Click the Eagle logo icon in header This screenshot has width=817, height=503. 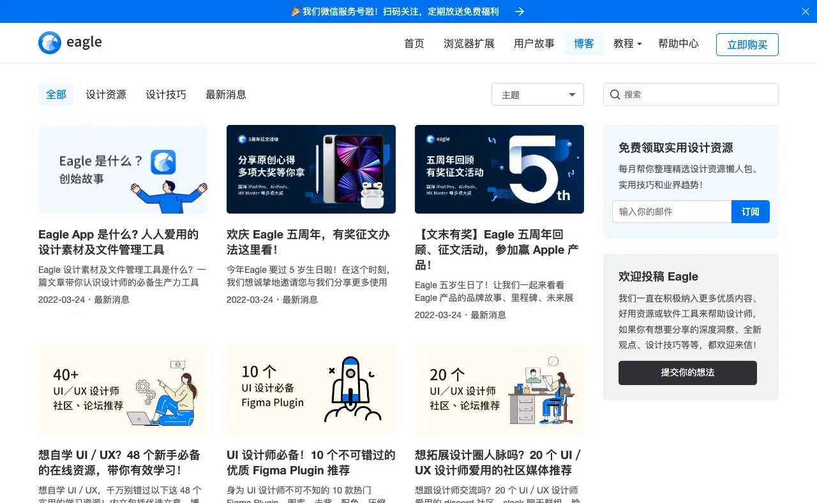pyautogui.click(x=50, y=43)
